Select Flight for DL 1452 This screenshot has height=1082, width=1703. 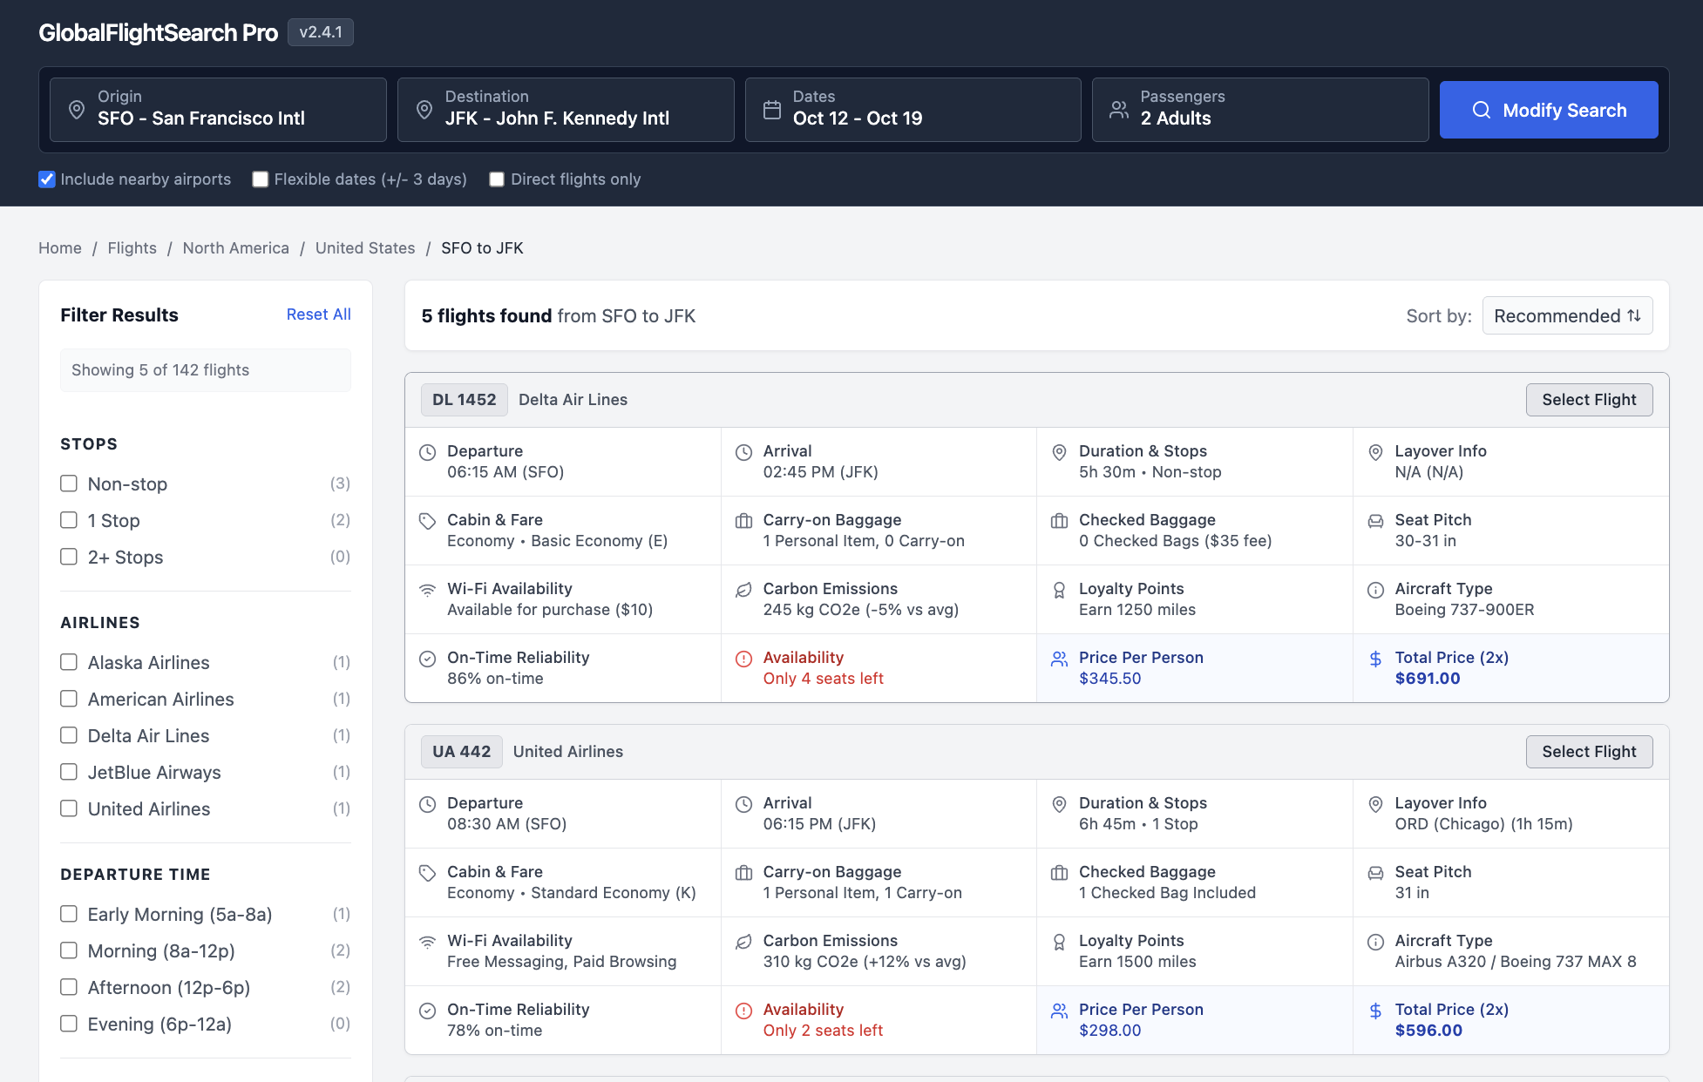click(1589, 399)
